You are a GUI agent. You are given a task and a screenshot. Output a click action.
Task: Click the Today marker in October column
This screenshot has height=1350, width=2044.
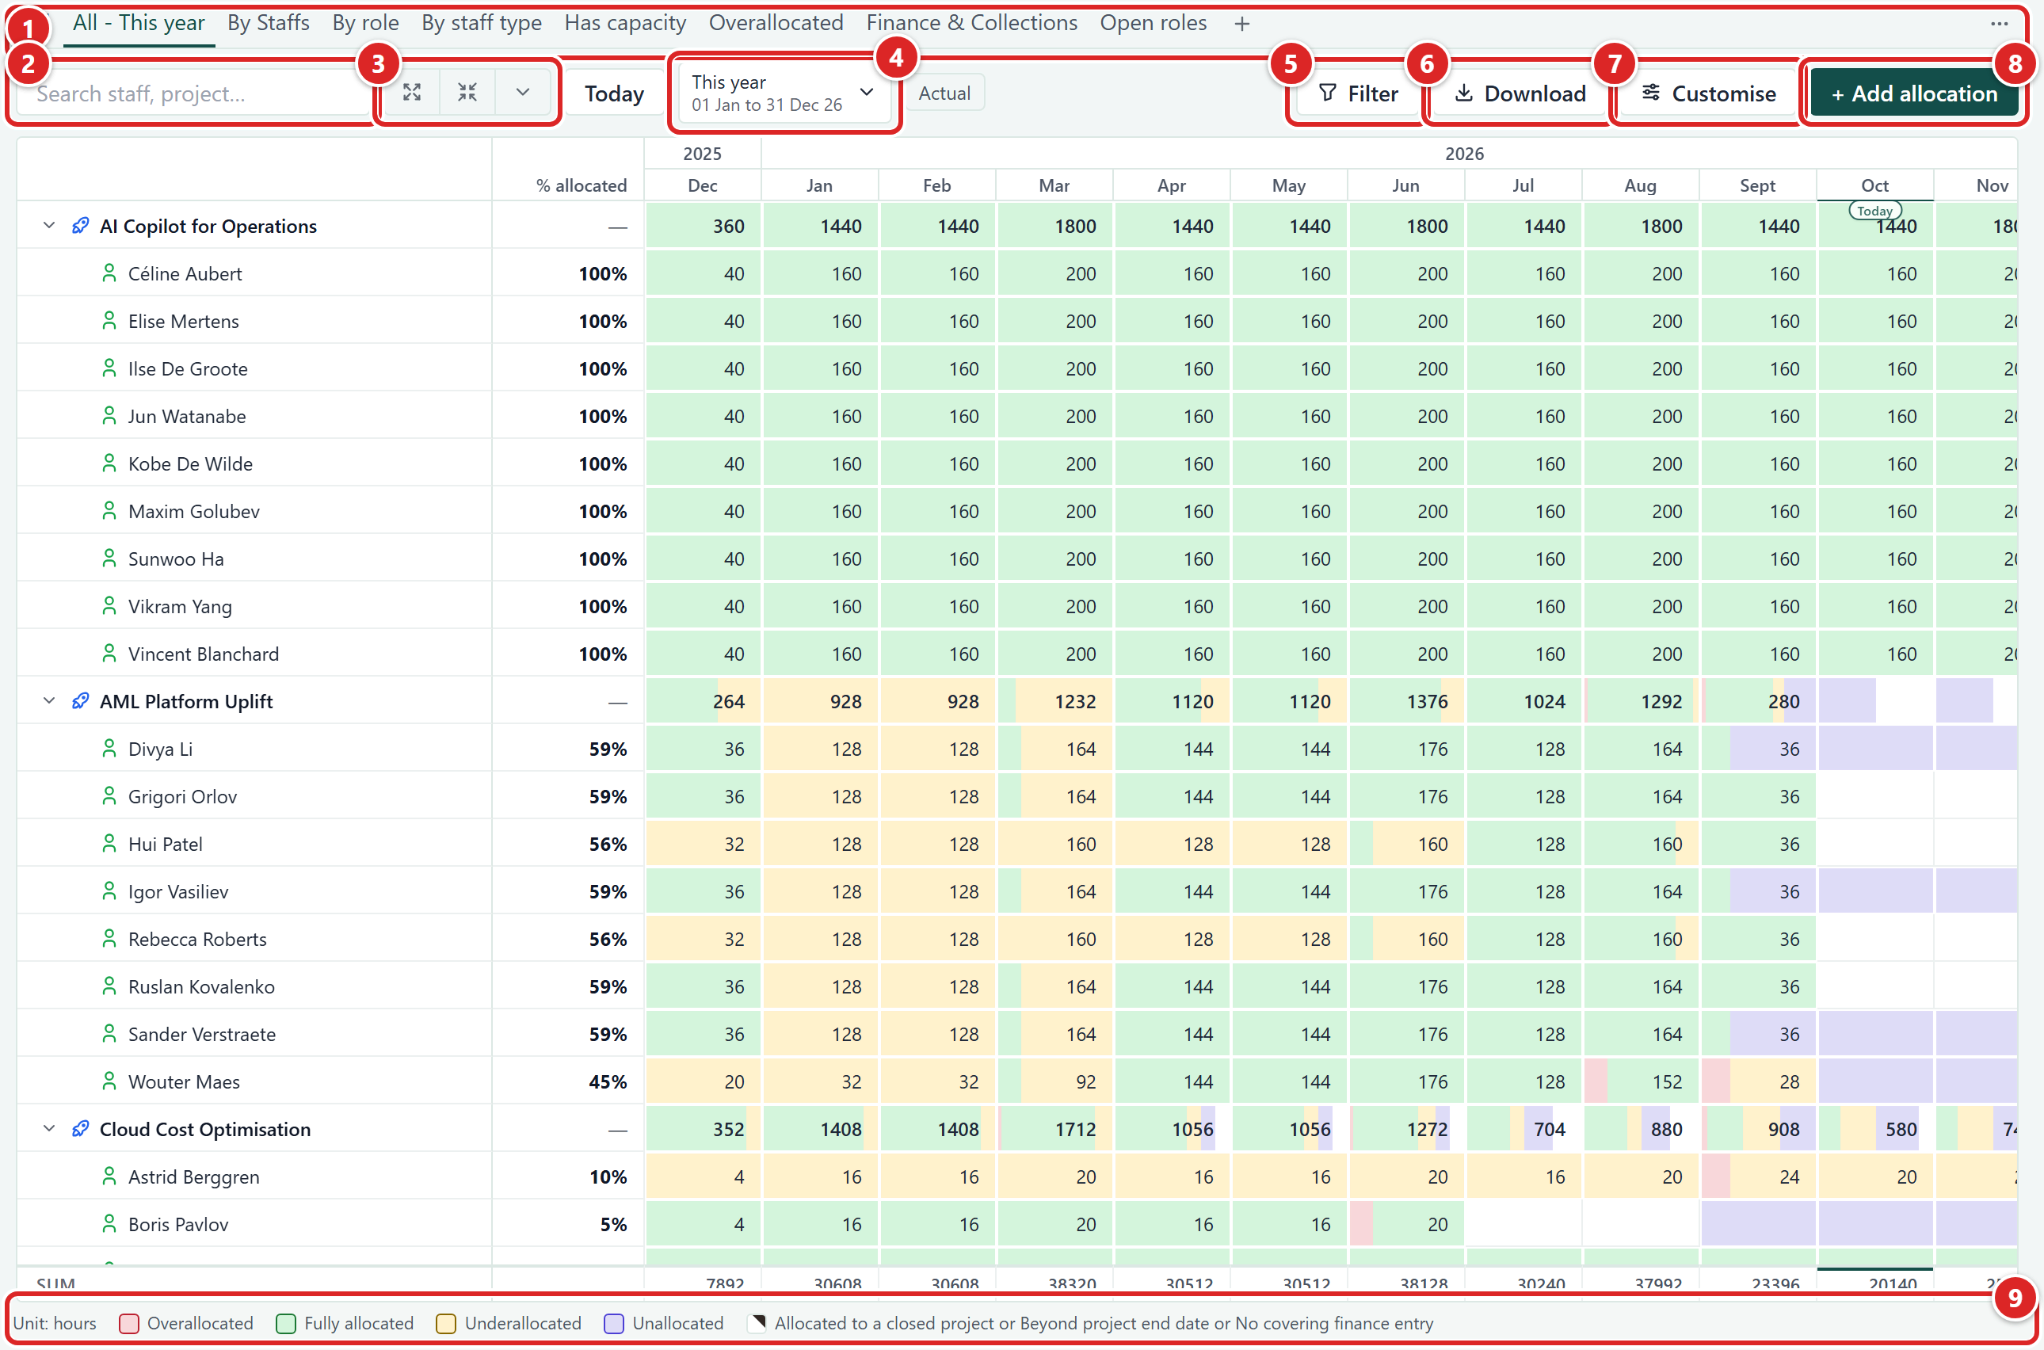pyautogui.click(x=1874, y=211)
